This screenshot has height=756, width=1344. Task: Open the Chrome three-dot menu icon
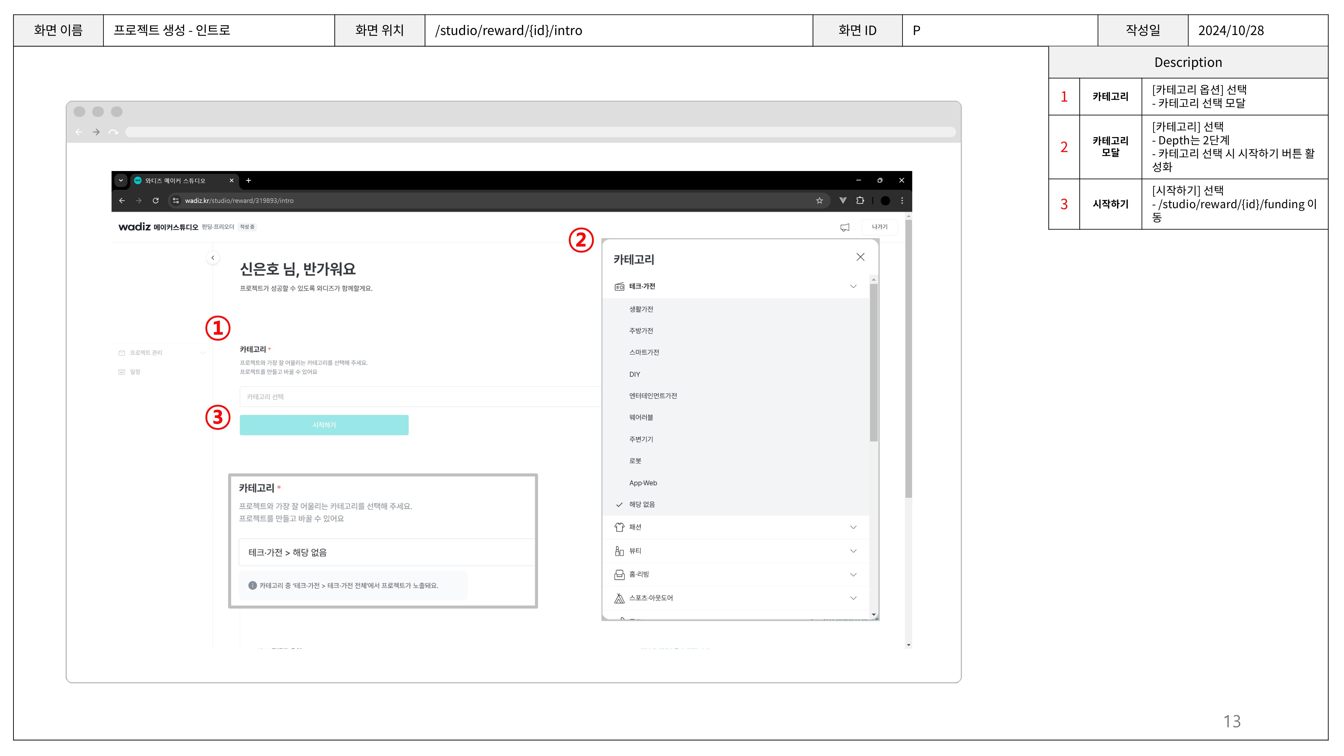(902, 200)
